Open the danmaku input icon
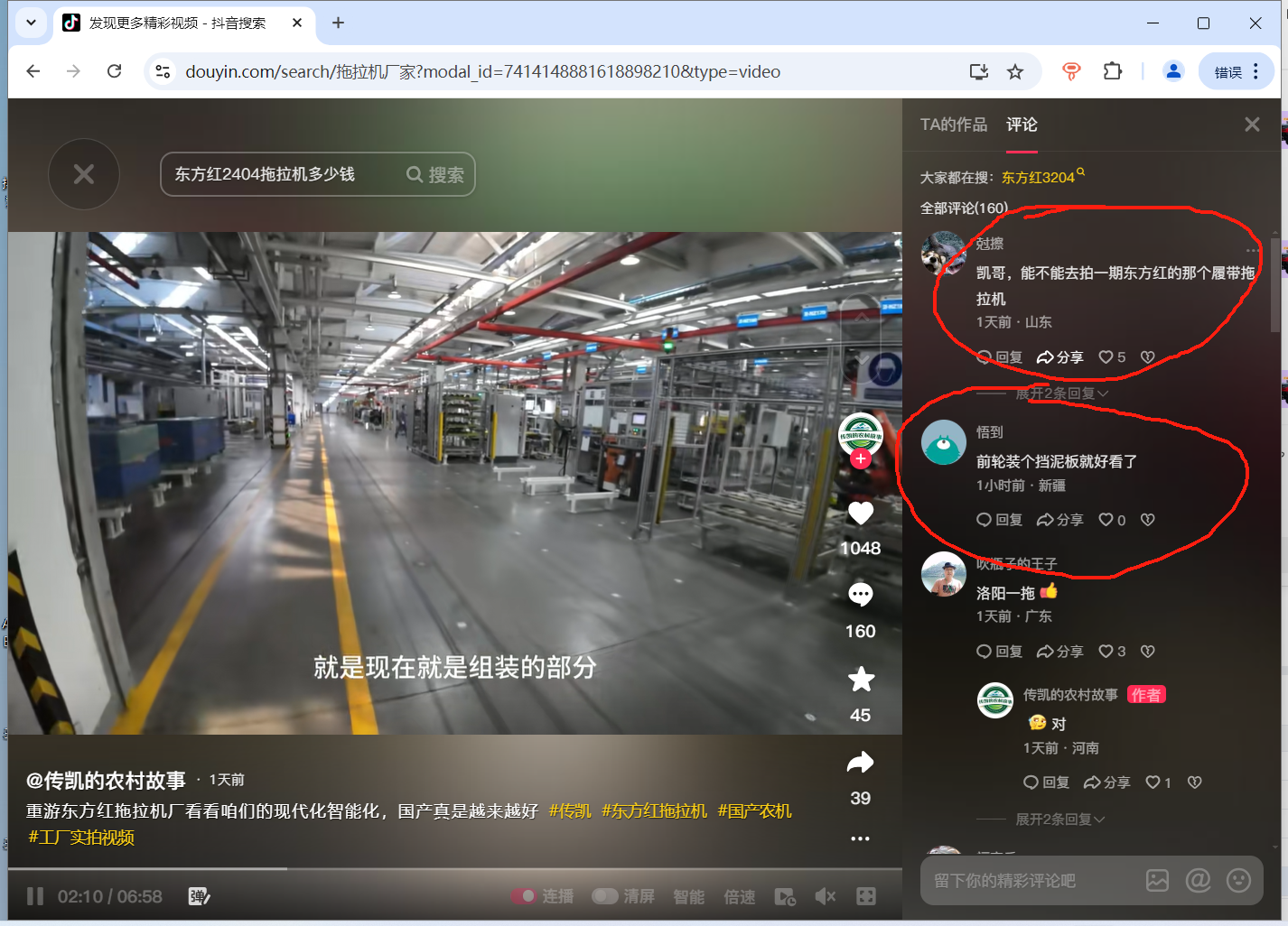The width and height of the screenshot is (1288, 926). (x=199, y=896)
